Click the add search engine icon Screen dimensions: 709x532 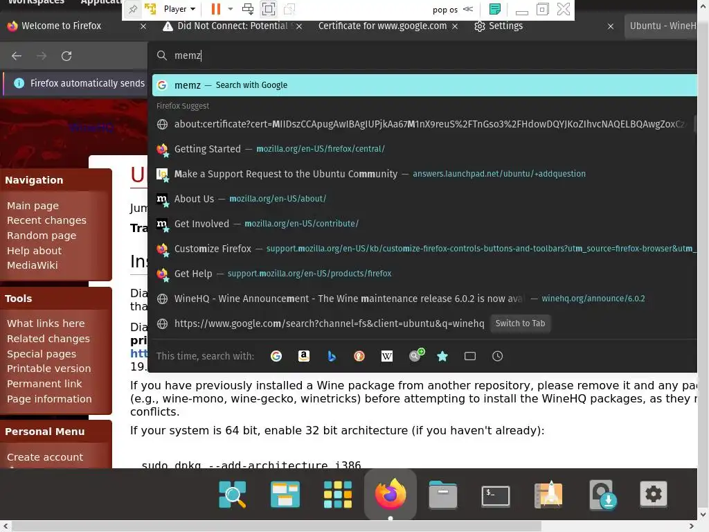[416, 355]
